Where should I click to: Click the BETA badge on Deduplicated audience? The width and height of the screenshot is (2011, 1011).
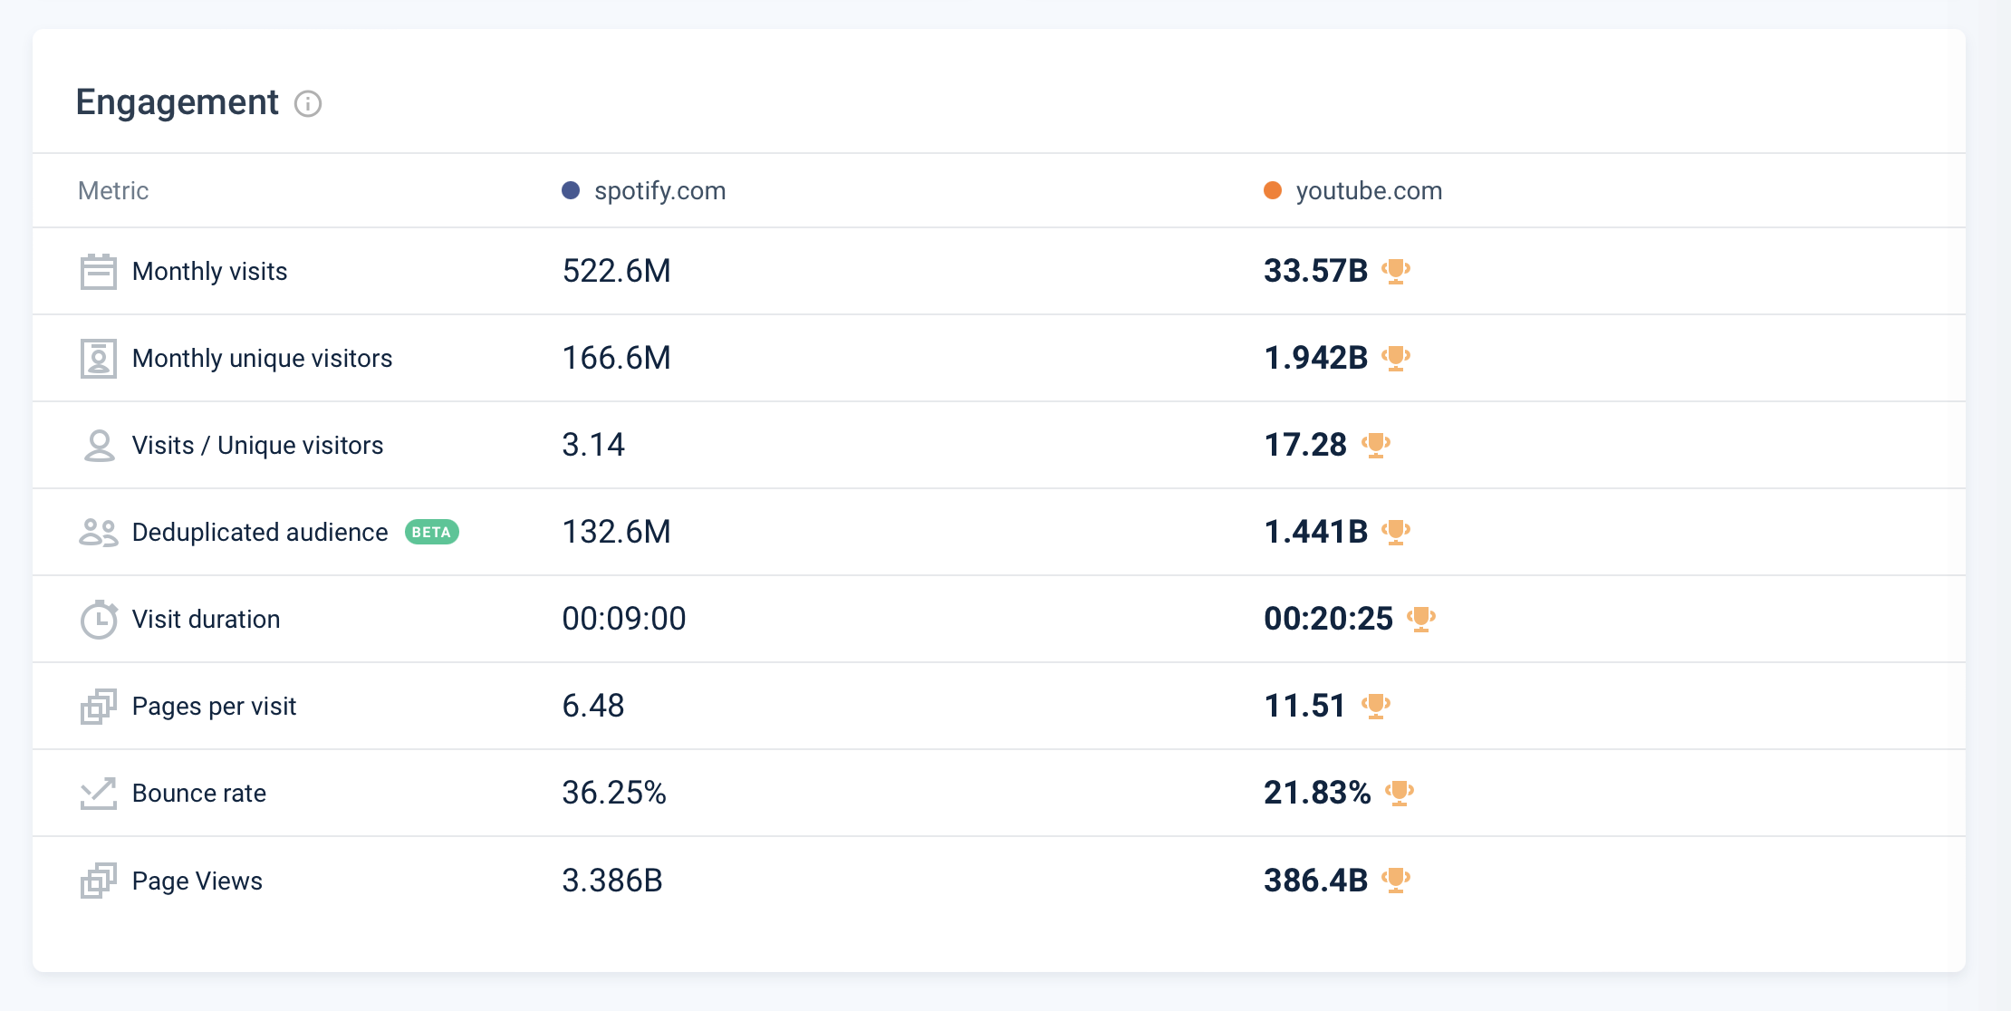click(431, 532)
